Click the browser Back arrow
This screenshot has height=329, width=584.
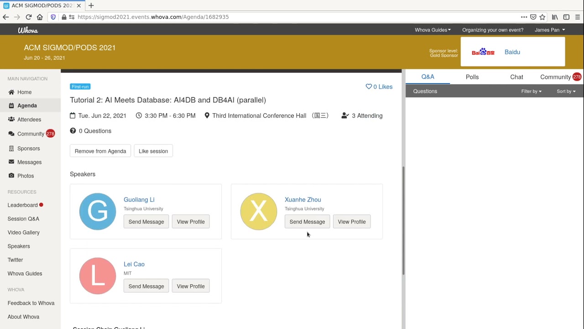[x=5, y=17]
